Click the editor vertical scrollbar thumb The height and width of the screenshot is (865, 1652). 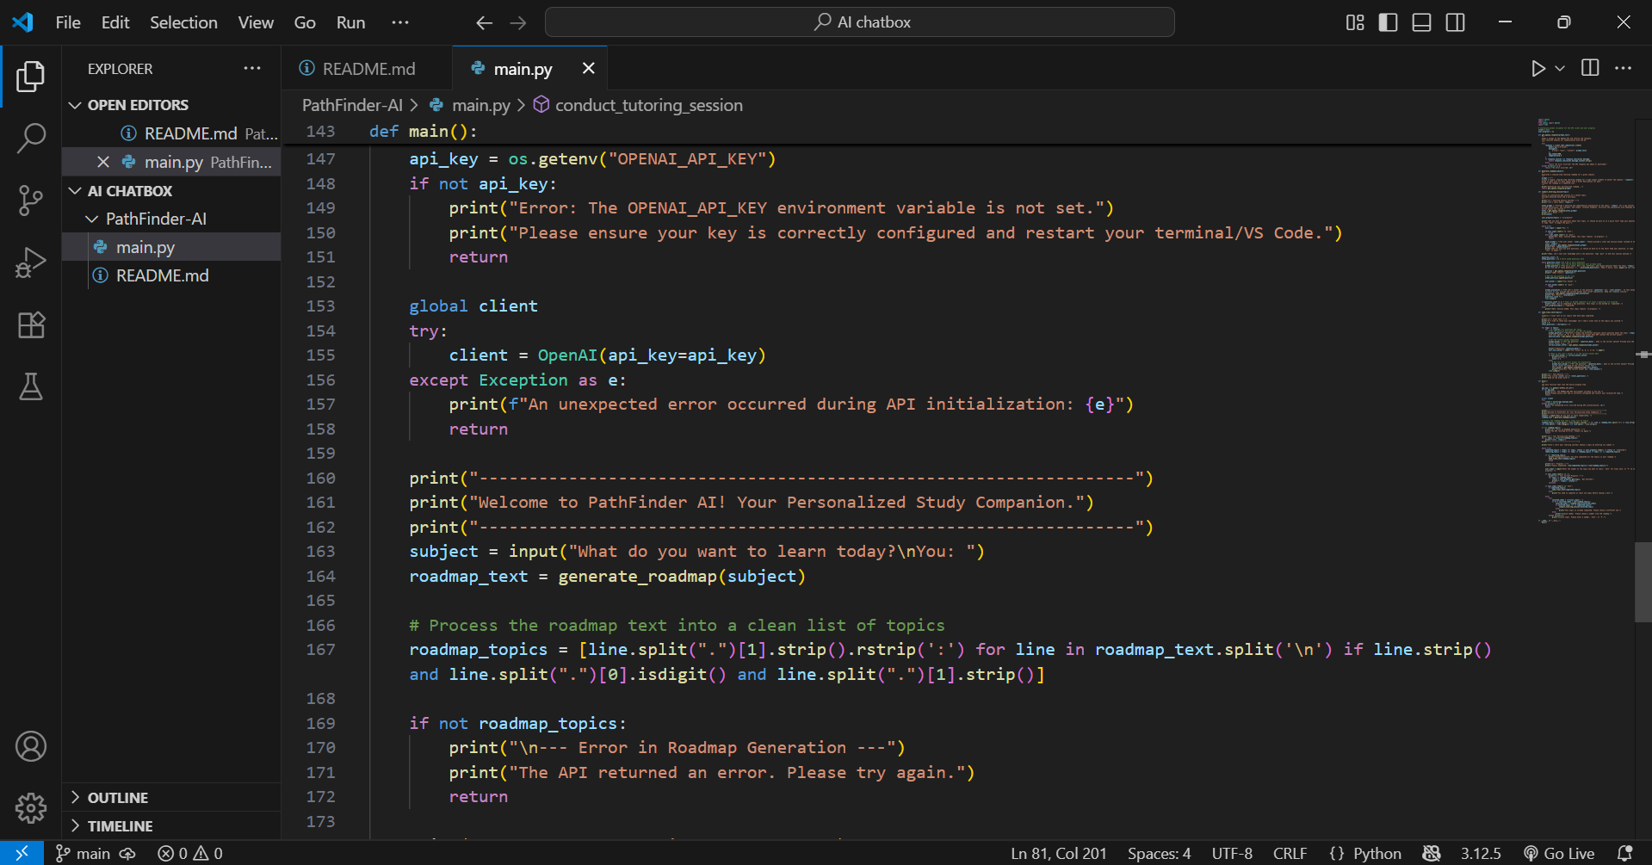1643,582
